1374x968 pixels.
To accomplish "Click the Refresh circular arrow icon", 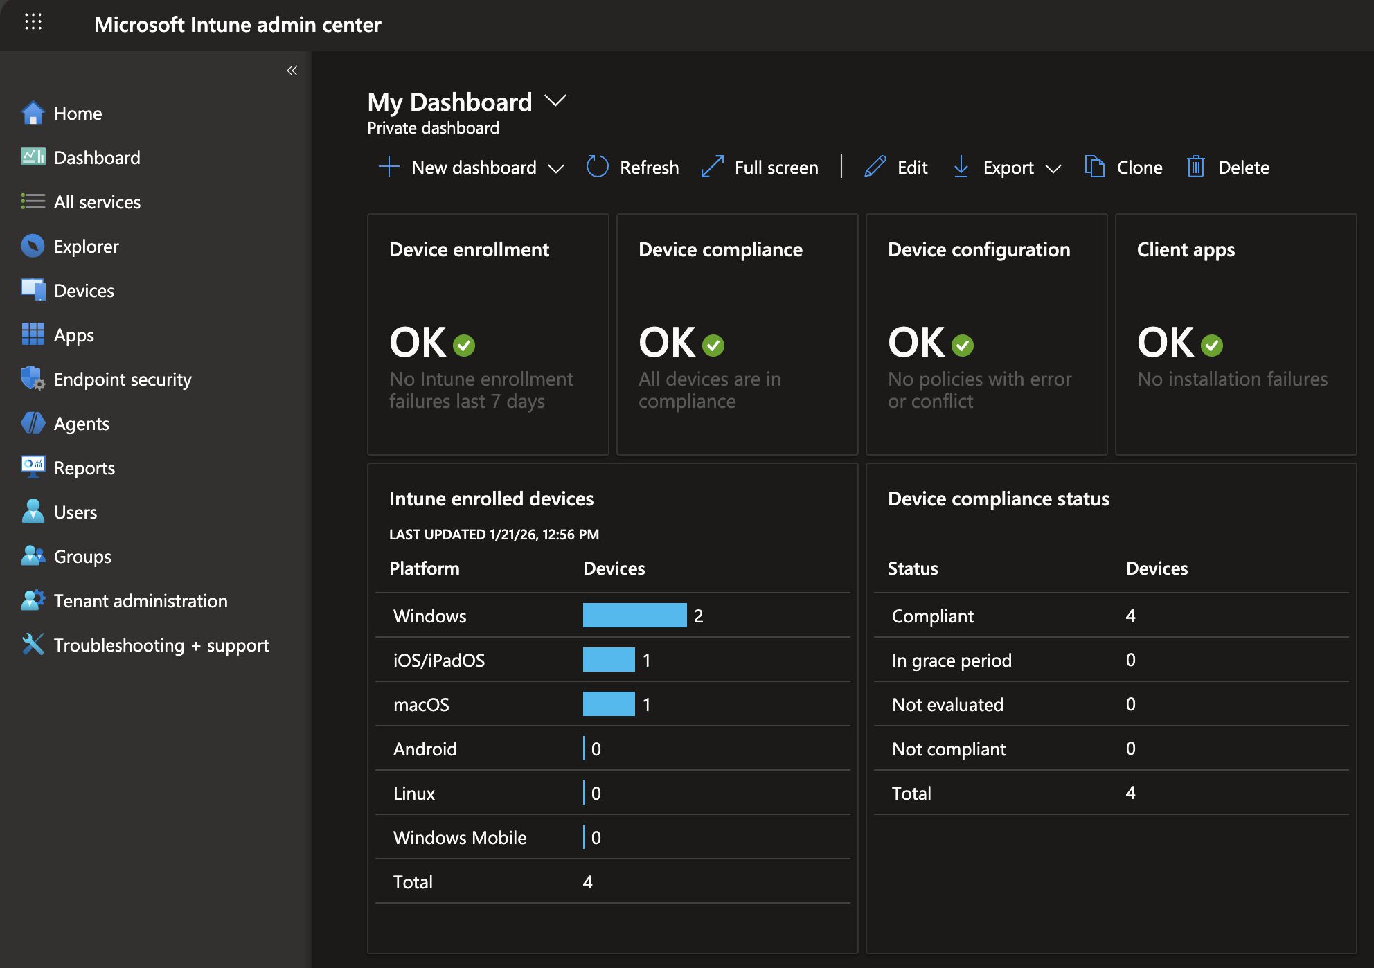I will pyautogui.click(x=597, y=167).
